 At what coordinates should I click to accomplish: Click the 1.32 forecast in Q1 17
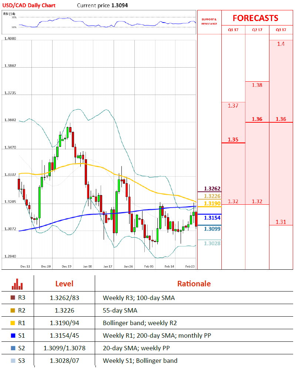coord(233,201)
